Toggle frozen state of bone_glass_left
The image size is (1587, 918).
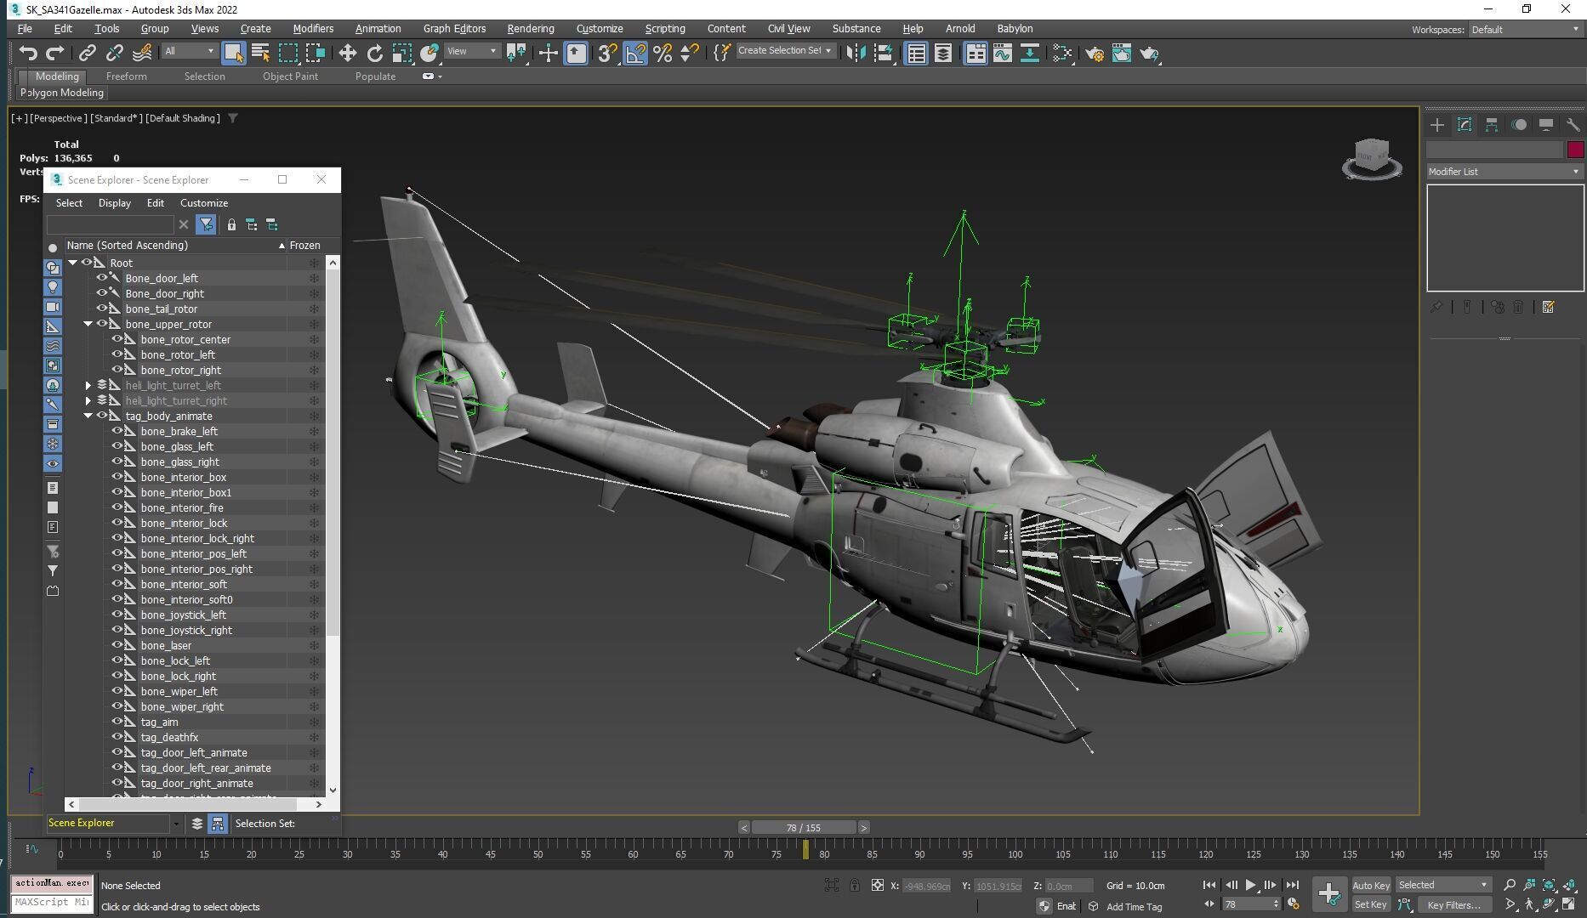314,446
